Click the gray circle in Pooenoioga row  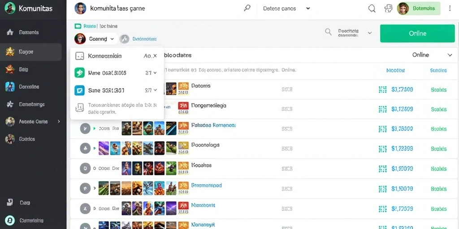pyautogui.click(x=85, y=148)
